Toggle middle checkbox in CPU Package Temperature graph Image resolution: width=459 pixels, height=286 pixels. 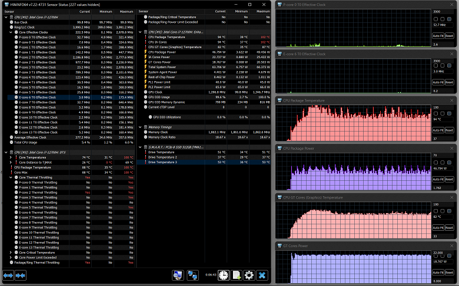(443, 114)
